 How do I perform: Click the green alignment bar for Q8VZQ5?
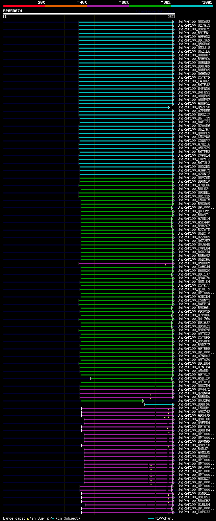click(127, 178)
